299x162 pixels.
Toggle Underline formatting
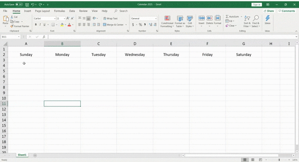45,25
